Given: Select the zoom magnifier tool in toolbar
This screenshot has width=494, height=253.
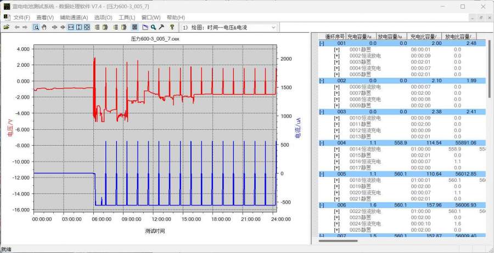Looking at the screenshot, I should click(x=36, y=27).
